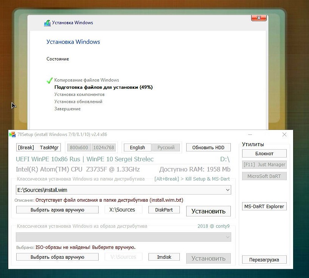Switch interface language to English
309x278 pixels.
(138, 147)
